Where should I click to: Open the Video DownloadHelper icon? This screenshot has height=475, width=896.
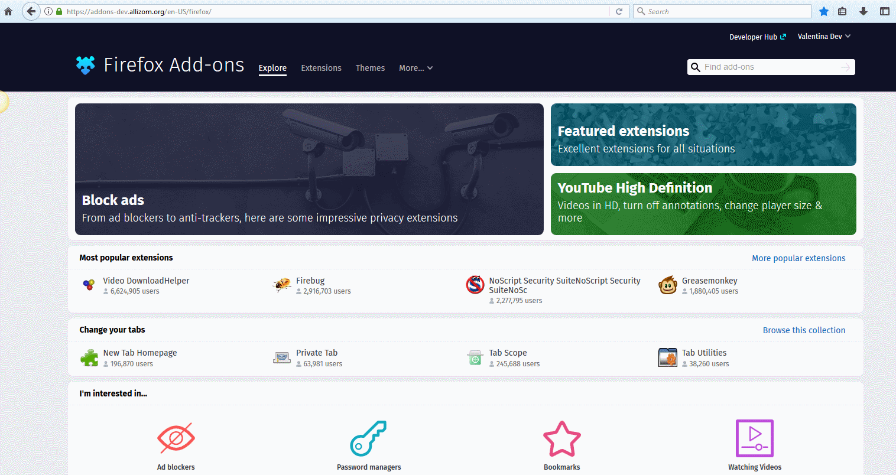click(89, 285)
